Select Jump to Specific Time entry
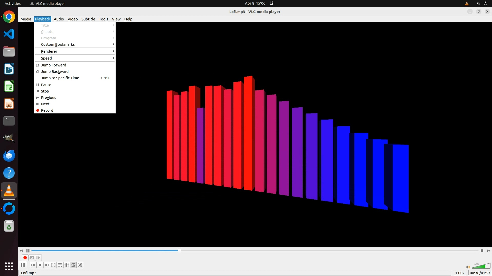Viewport: 492px width, 276px height. point(60,78)
